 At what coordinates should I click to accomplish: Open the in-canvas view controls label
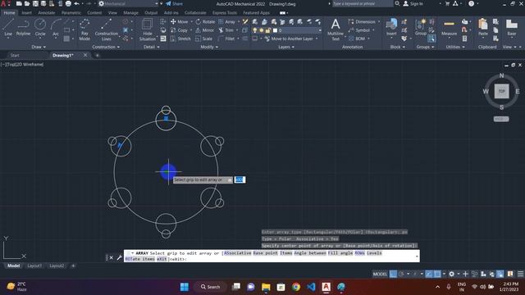point(22,64)
